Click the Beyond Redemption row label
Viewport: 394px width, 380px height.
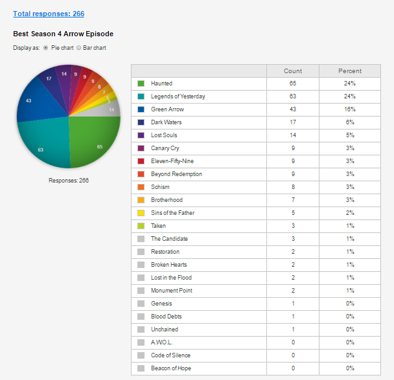(x=176, y=174)
